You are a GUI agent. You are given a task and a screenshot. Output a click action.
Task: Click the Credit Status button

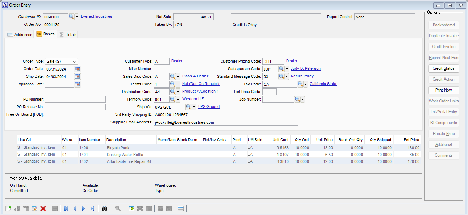[444, 68]
